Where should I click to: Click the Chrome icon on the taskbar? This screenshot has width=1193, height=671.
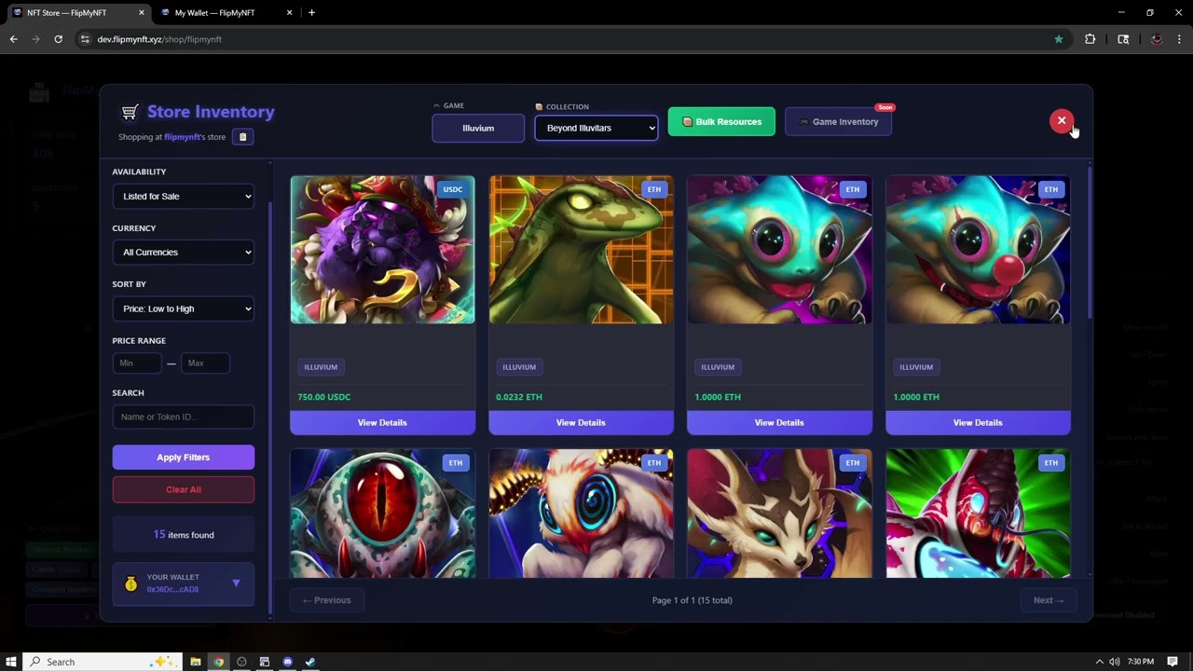click(x=219, y=662)
